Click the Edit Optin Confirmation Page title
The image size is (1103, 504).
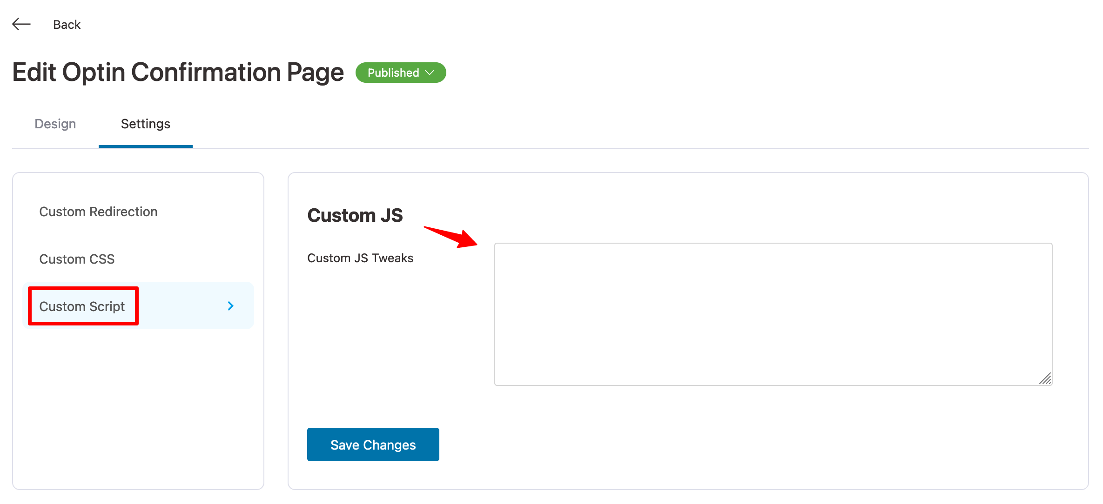coord(178,73)
